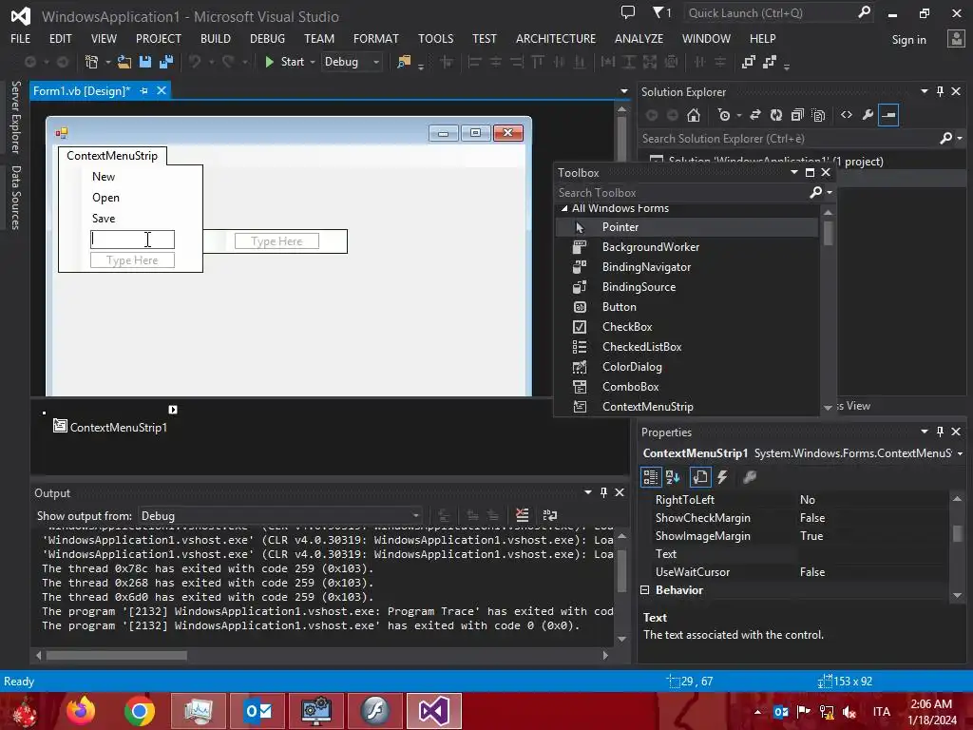Open the DEBUG menu

point(267,38)
